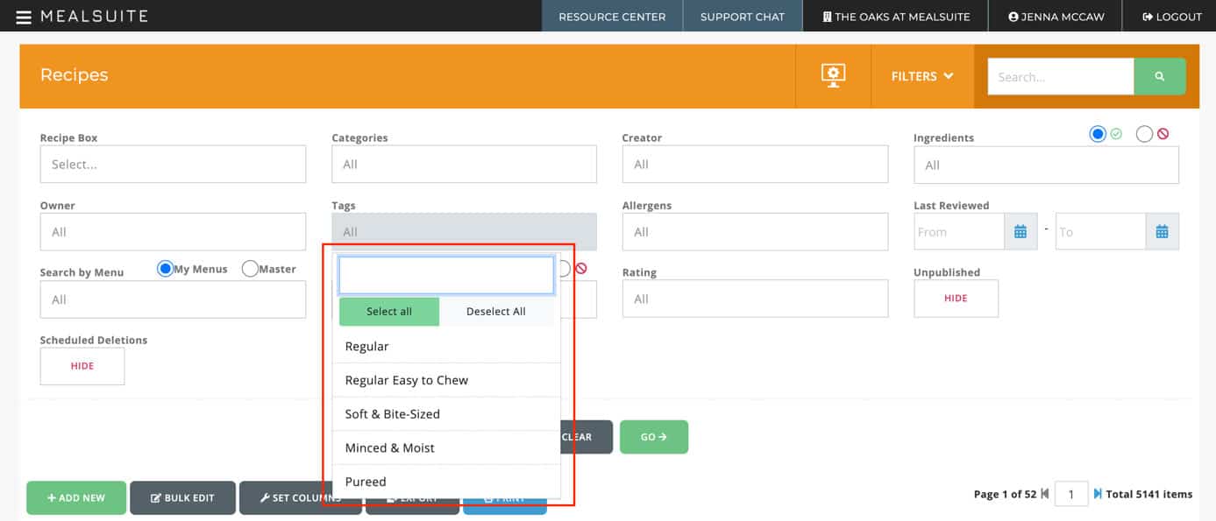Jump to first page using arrow icon
This screenshot has width=1216, height=521.
click(1044, 494)
